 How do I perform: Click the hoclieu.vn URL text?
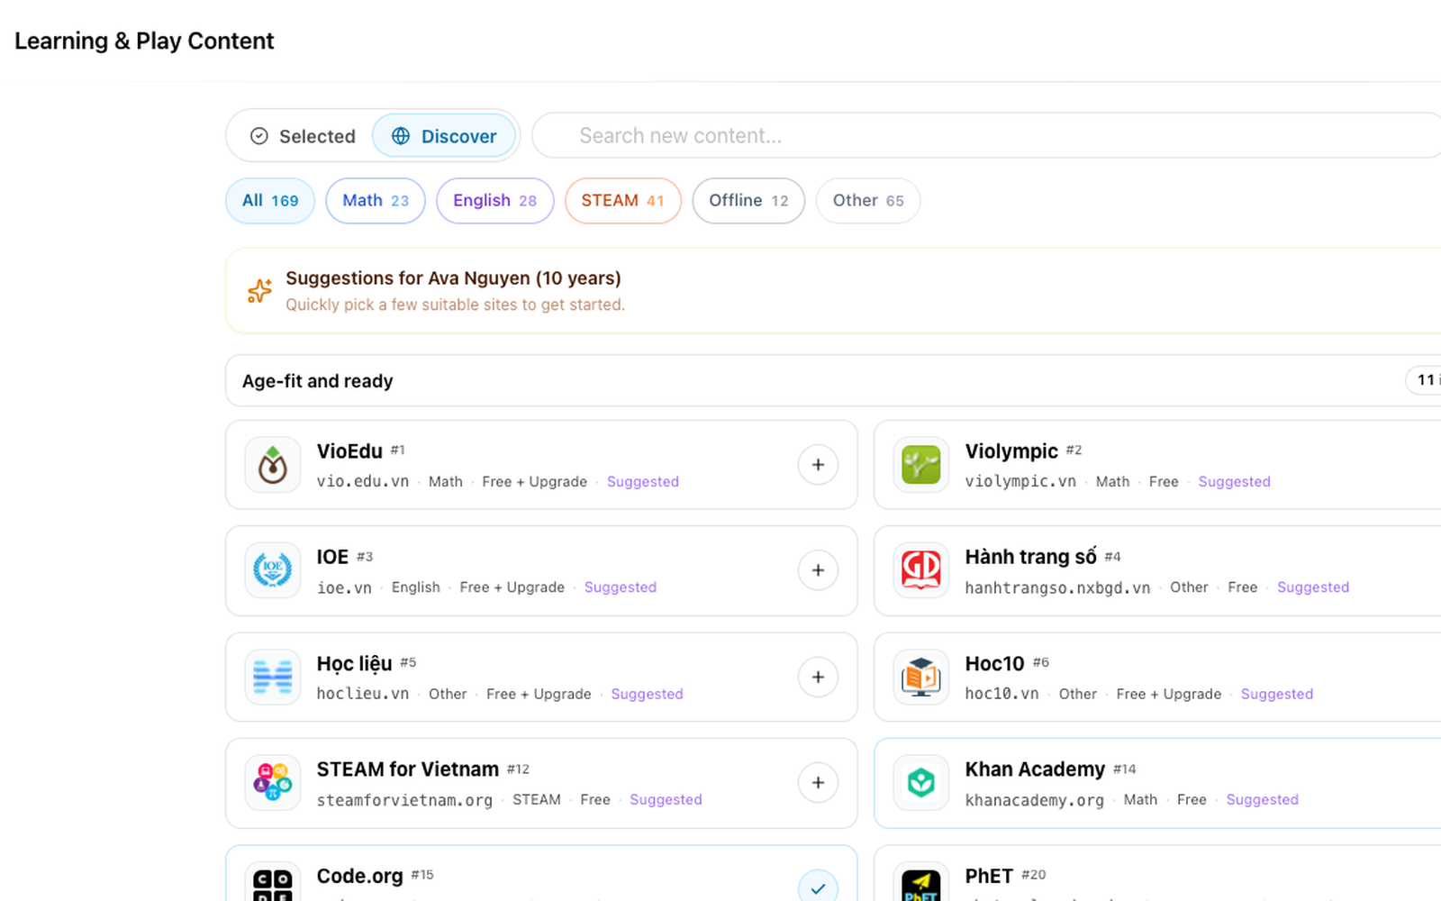362,694
